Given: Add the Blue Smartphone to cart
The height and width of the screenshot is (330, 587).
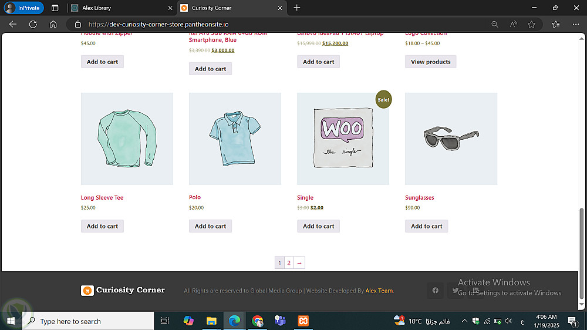Looking at the screenshot, I should 210,69.
